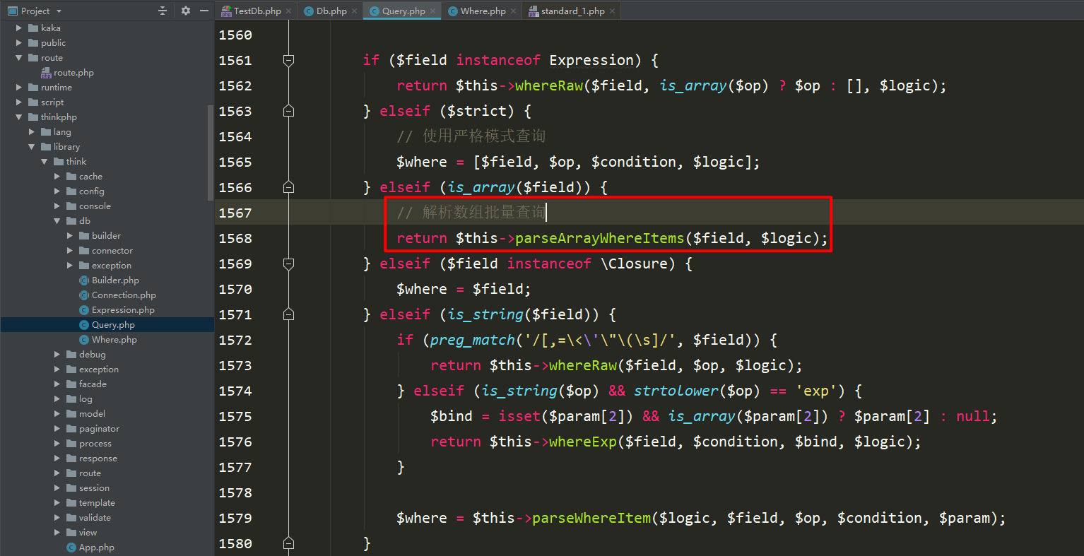Image resolution: width=1084 pixels, height=556 pixels.
Task: Click the route.php file icon in tree
Action: [x=46, y=73]
